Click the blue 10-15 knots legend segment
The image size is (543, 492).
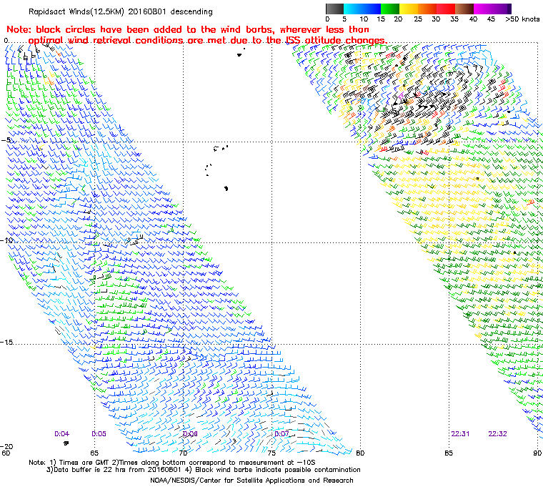pyautogui.click(x=372, y=9)
